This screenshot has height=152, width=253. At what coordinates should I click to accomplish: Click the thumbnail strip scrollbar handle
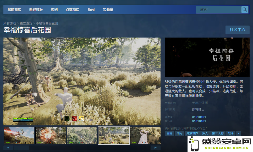(21, 148)
